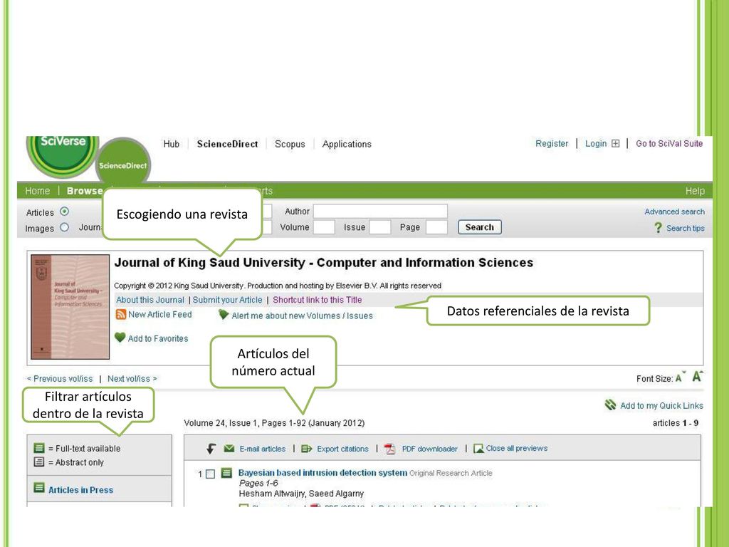Click the journal title heading

click(324, 263)
